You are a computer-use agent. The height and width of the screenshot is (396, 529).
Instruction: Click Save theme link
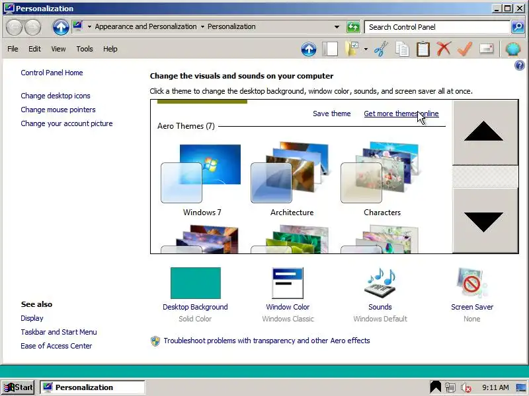point(332,114)
